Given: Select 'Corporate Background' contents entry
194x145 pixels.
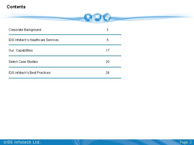Looking at the screenshot, I should [25, 30].
